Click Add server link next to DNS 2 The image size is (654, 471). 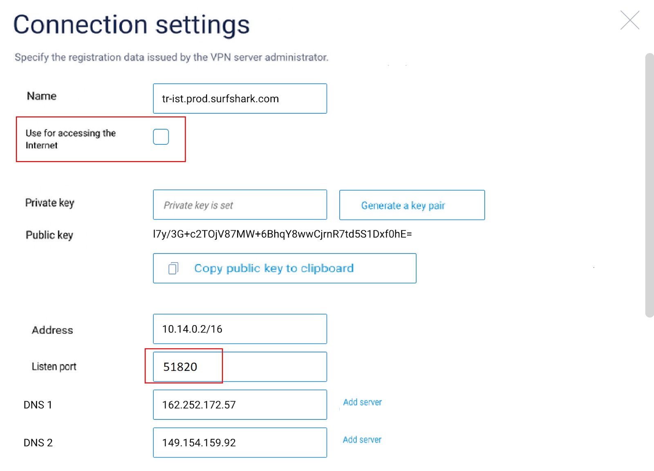(x=362, y=440)
